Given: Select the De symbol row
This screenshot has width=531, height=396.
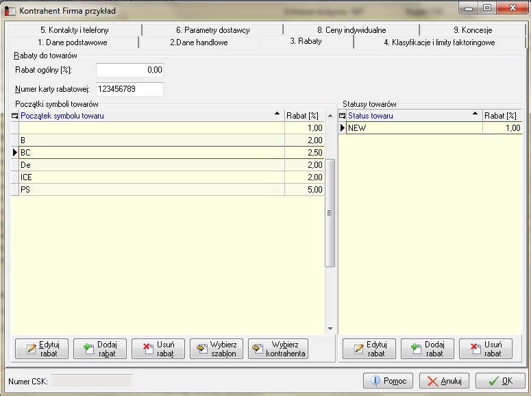Looking at the screenshot, I should tap(168, 165).
